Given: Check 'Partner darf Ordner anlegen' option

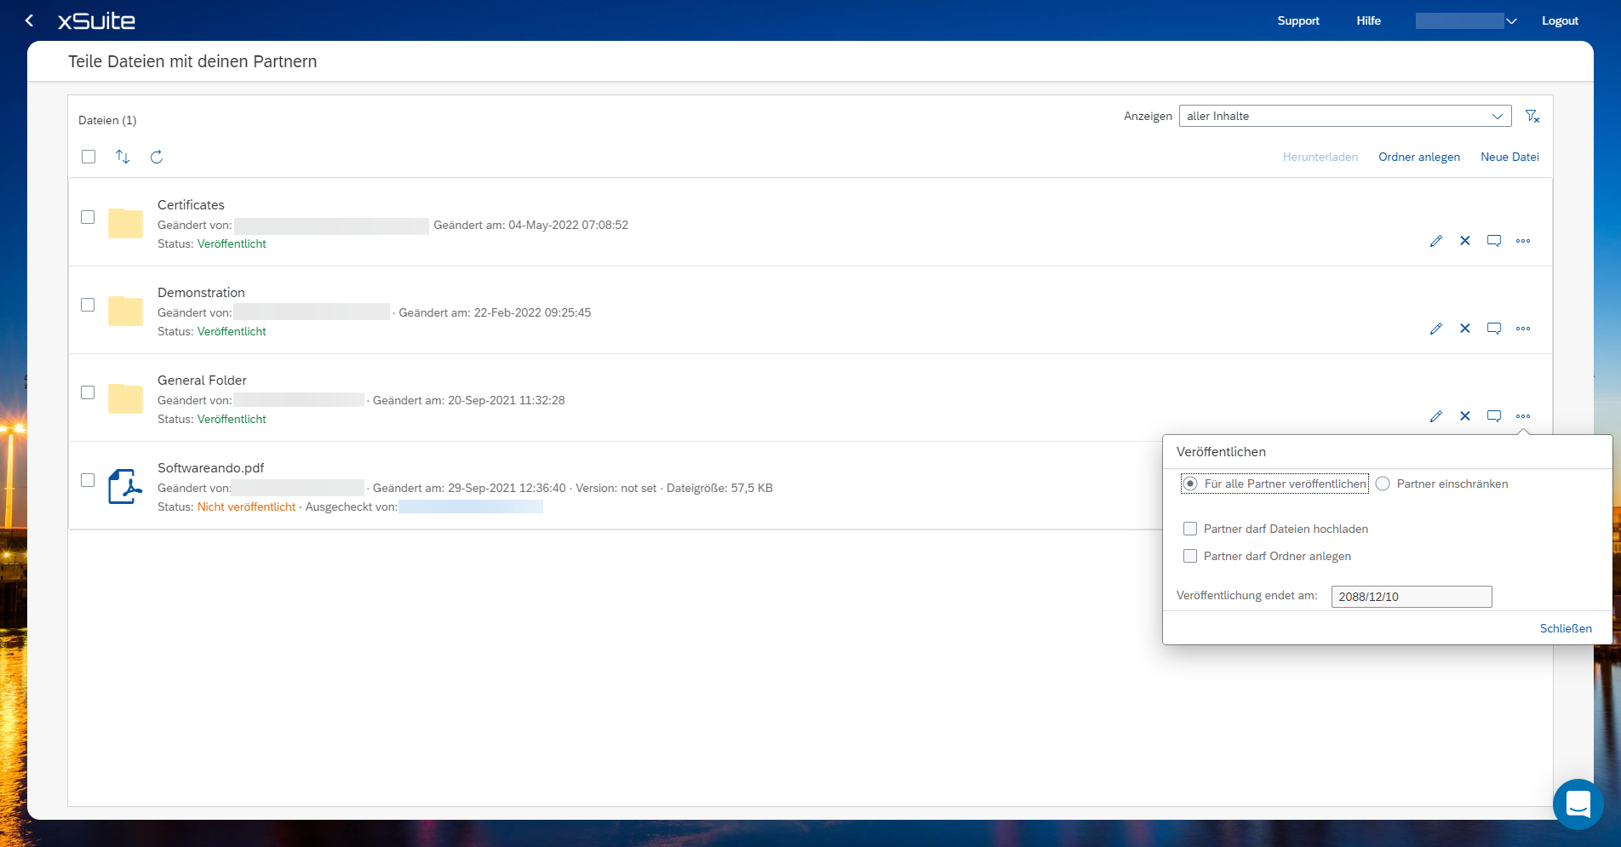Looking at the screenshot, I should 1190,556.
